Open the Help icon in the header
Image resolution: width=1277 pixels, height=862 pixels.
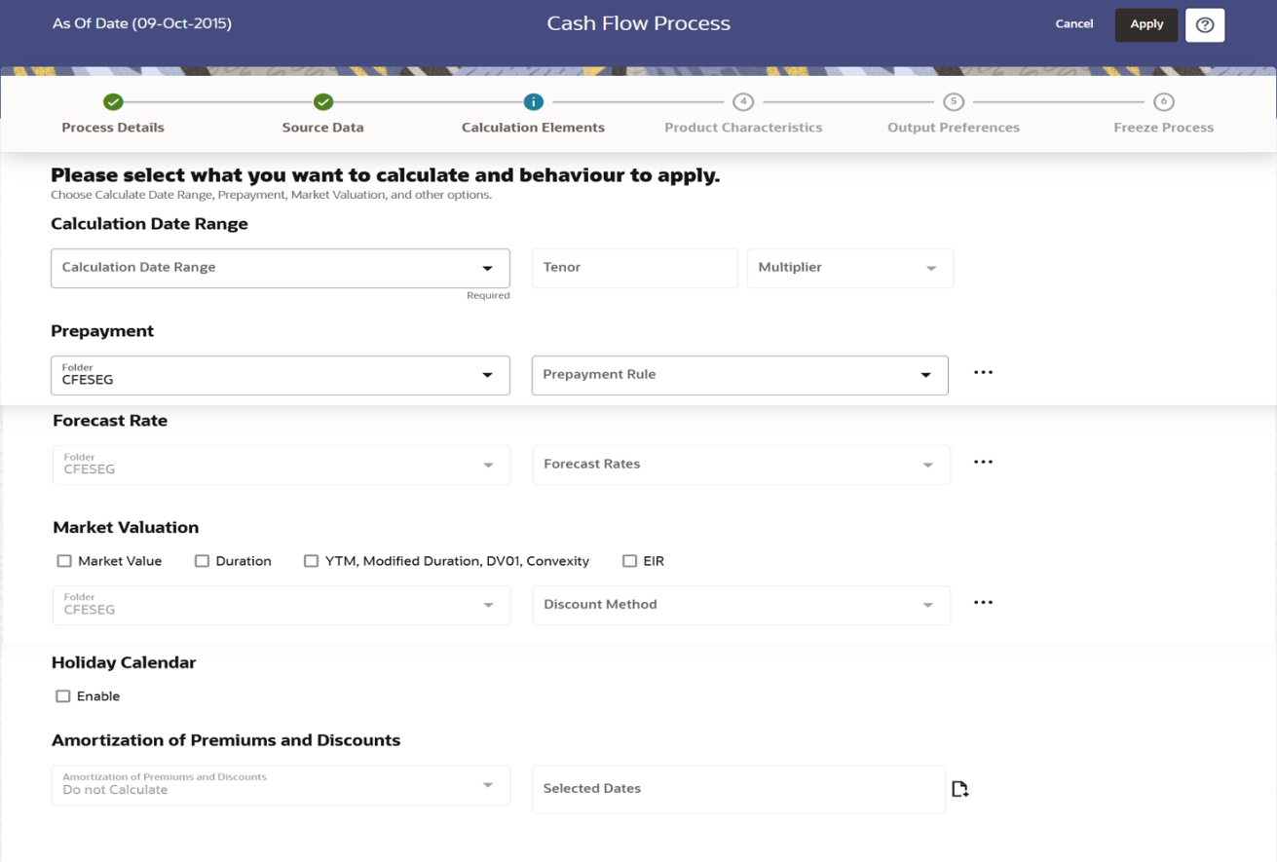click(1205, 24)
